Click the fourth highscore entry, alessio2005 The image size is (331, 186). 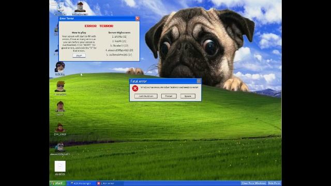click(119, 50)
